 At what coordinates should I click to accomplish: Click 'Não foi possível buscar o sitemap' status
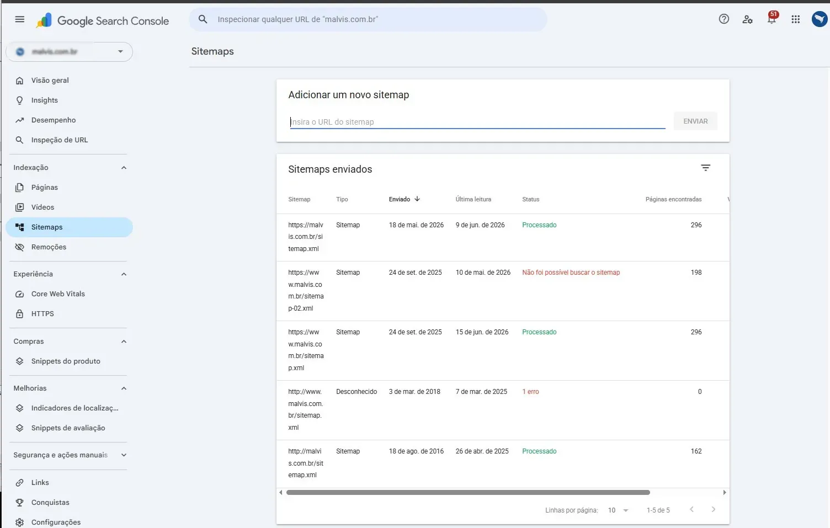click(x=571, y=273)
